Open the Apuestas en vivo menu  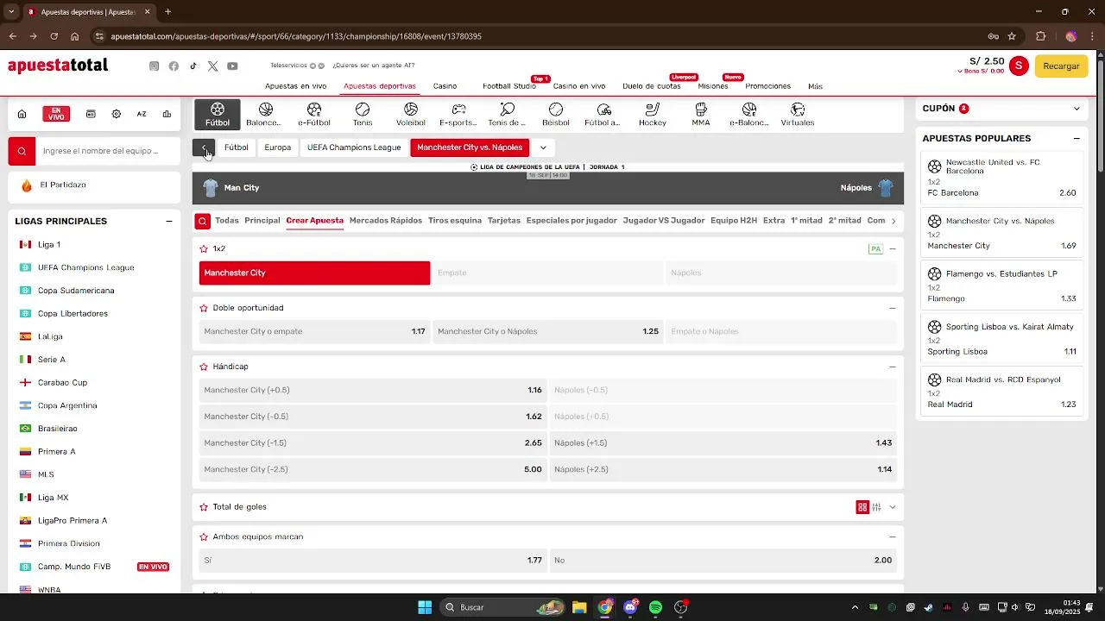point(295,86)
